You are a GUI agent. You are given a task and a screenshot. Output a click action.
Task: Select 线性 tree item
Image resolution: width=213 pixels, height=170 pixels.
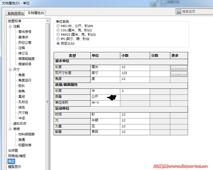click(x=22, y=107)
